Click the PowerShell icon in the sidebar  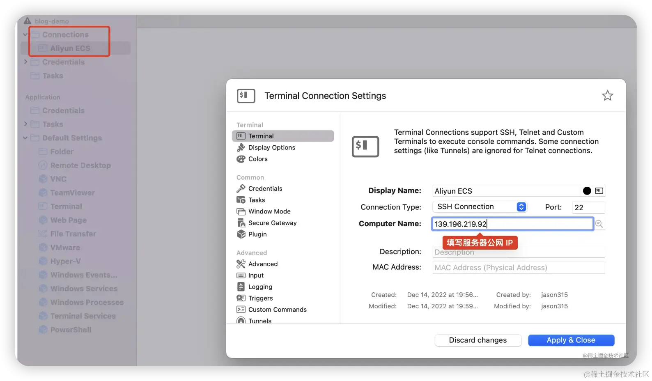click(x=43, y=330)
